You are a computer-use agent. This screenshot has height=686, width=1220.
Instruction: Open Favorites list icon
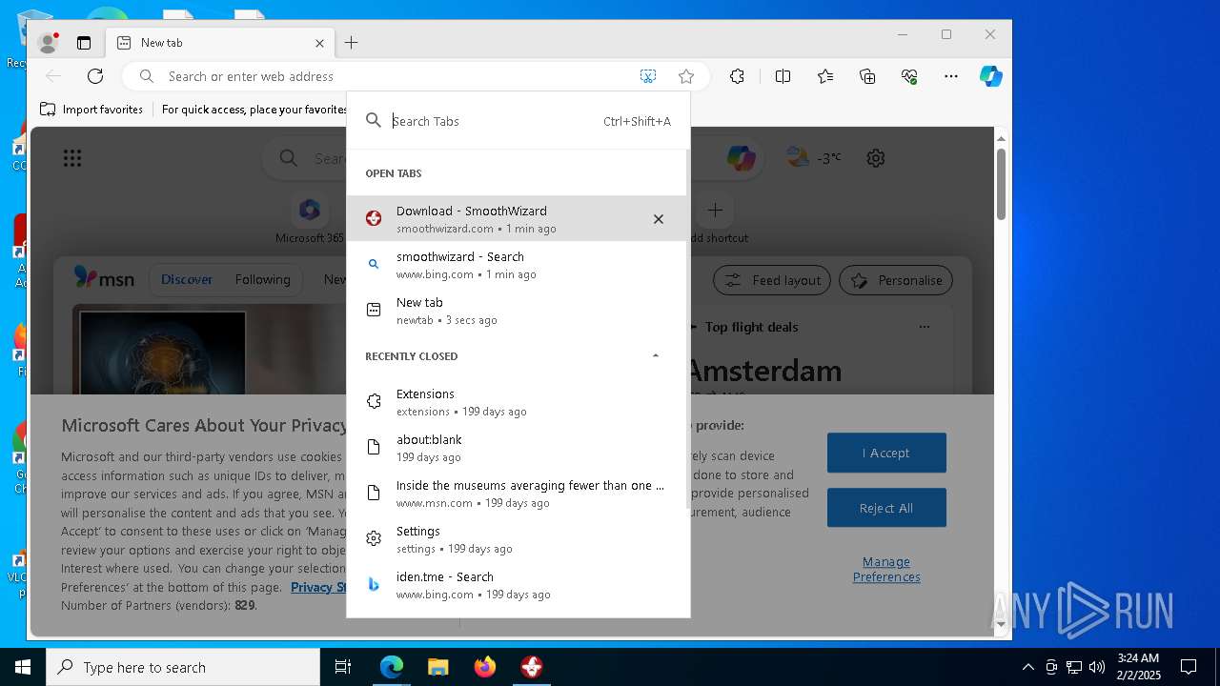coord(825,76)
